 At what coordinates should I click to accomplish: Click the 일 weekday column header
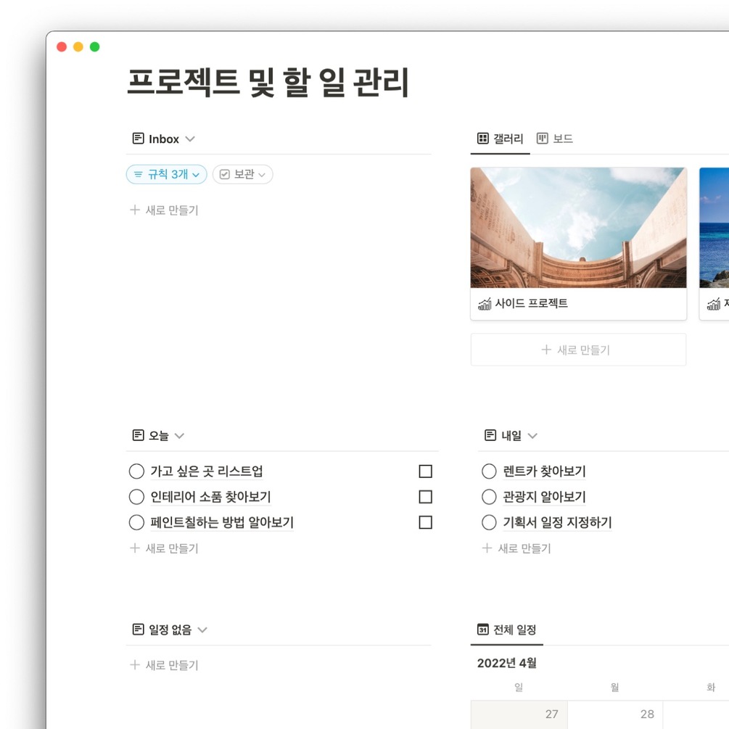click(519, 687)
